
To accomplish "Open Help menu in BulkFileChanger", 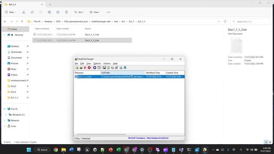I will [115, 64].
